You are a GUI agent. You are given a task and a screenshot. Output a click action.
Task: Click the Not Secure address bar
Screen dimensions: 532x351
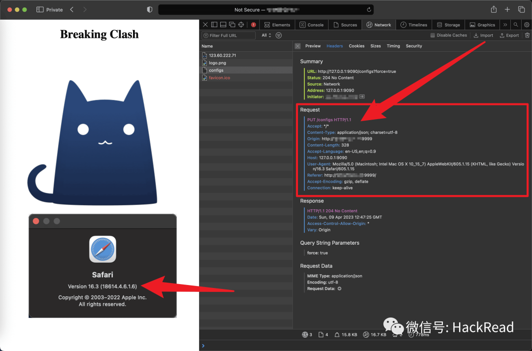tap(266, 9)
